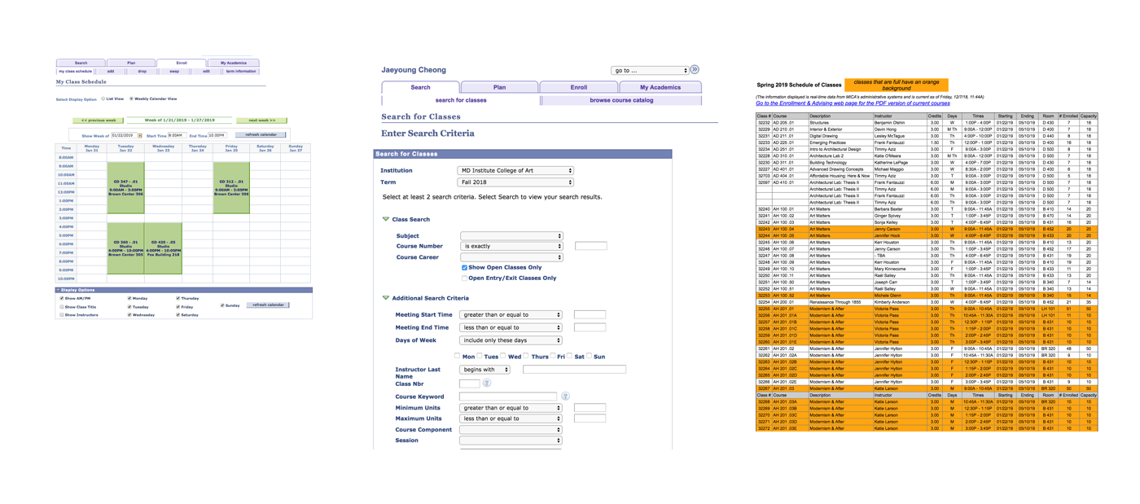Collapse the Additional Search Criteria triangle
This screenshot has width=1140, height=504.
point(386,298)
